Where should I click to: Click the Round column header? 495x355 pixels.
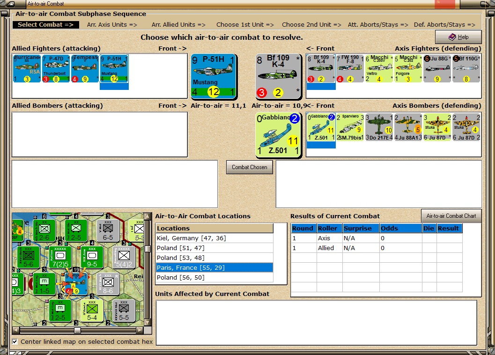(x=303, y=229)
